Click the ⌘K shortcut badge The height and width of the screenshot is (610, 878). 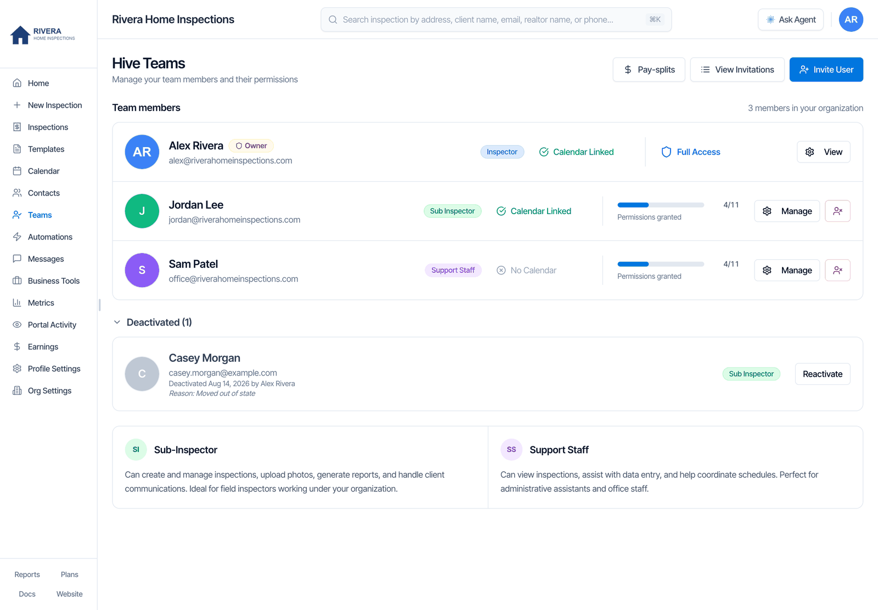click(x=655, y=20)
